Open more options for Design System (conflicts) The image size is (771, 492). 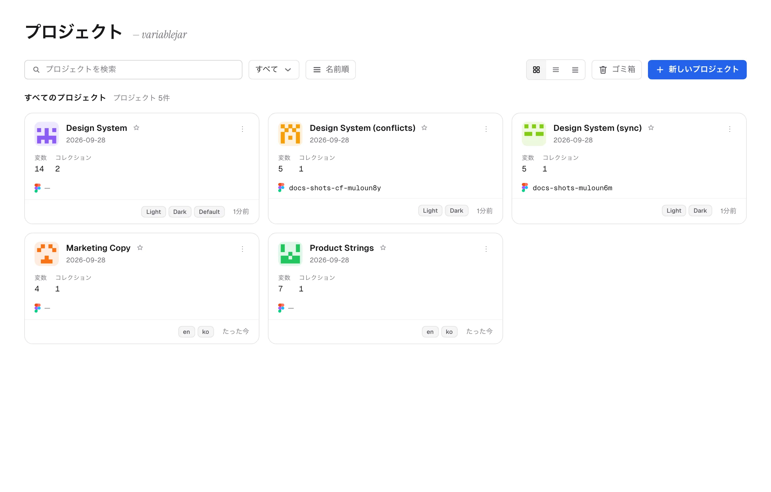coord(486,129)
